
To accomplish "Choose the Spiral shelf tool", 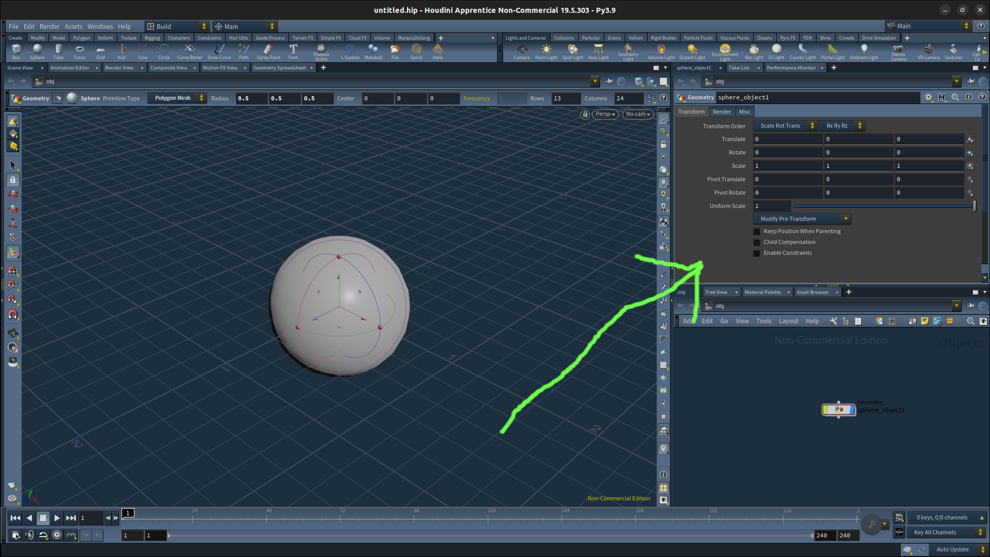I will (416, 51).
